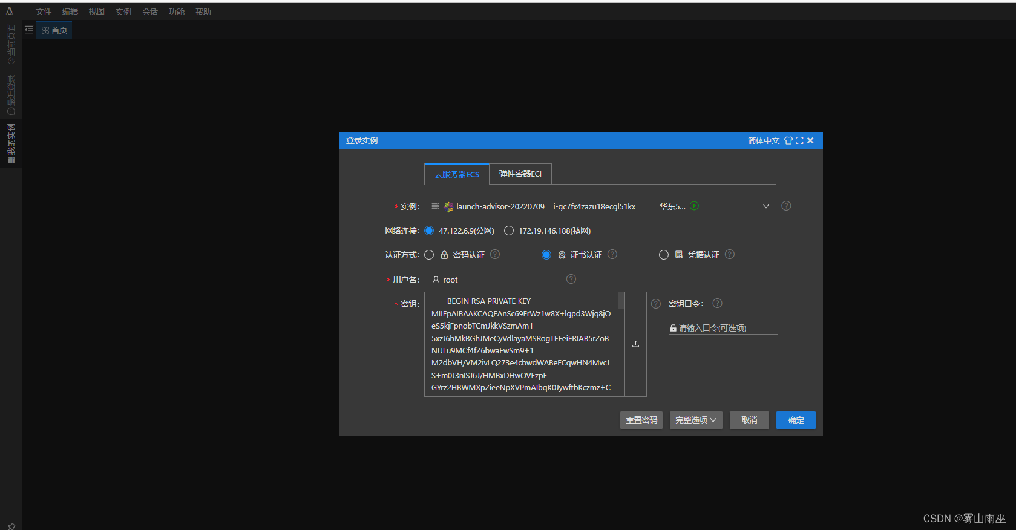Click the credential icon beside 凭据认证
Image resolution: width=1016 pixels, height=530 pixels.
point(679,255)
